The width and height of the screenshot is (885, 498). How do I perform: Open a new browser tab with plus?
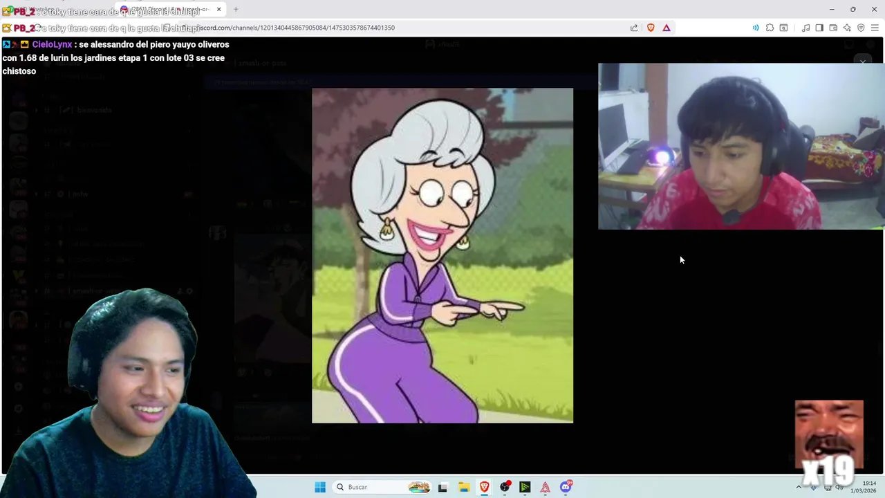point(236,10)
